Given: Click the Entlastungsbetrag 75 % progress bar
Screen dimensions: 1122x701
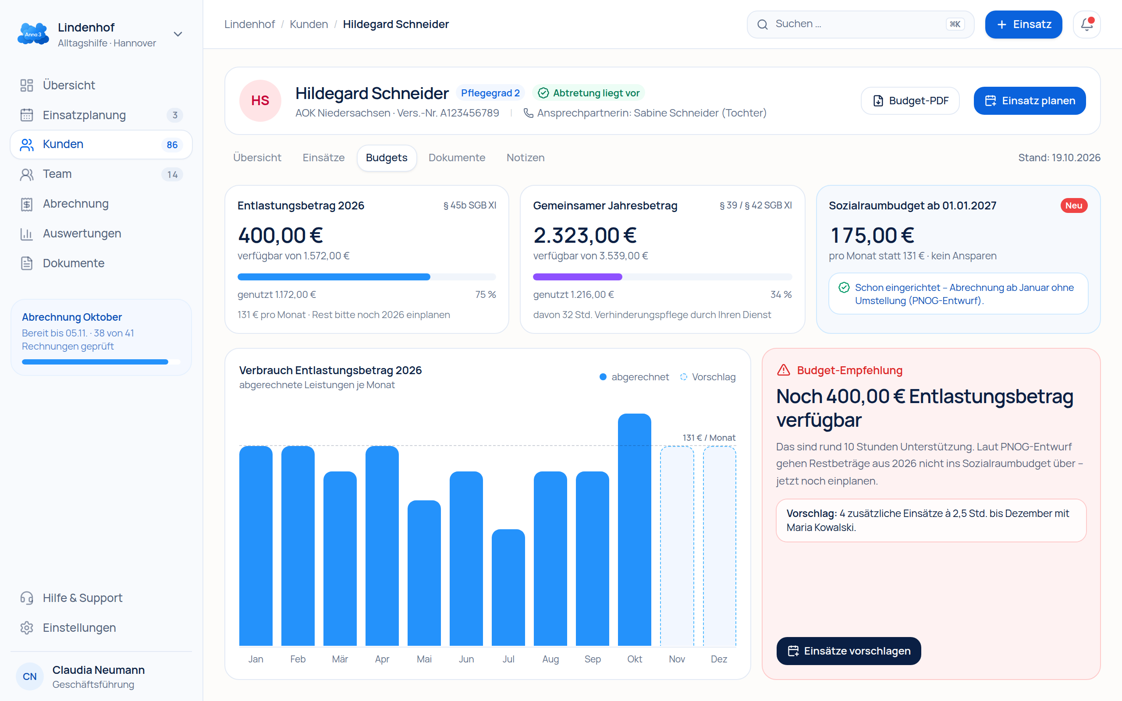Looking at the screenshot, I should click(x=367, y=277).
